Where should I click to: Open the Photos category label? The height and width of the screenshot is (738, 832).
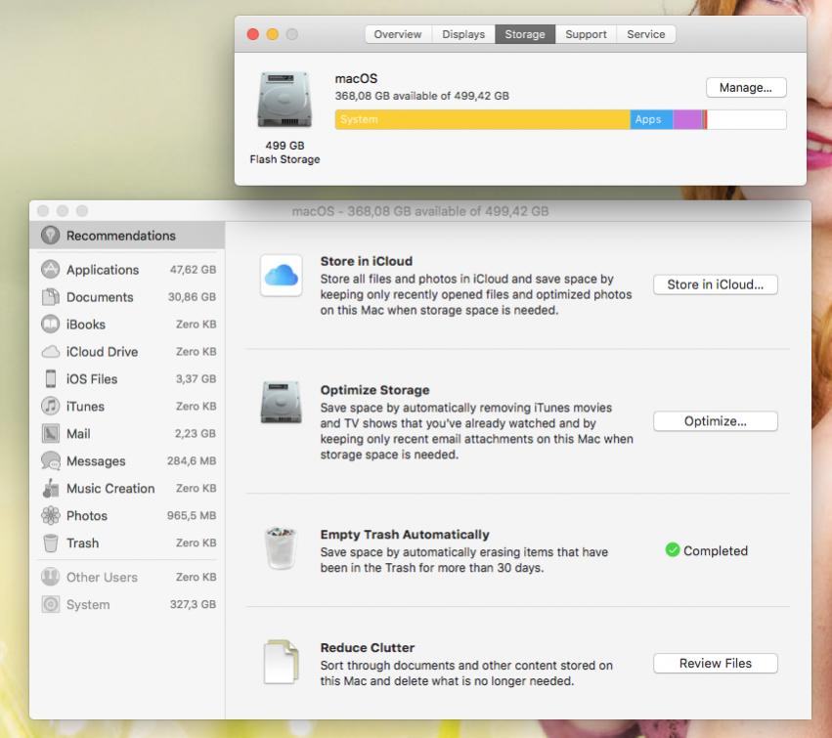[86, 516]
